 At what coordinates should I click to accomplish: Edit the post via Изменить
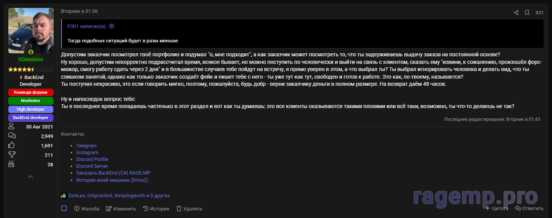point(121,209)
